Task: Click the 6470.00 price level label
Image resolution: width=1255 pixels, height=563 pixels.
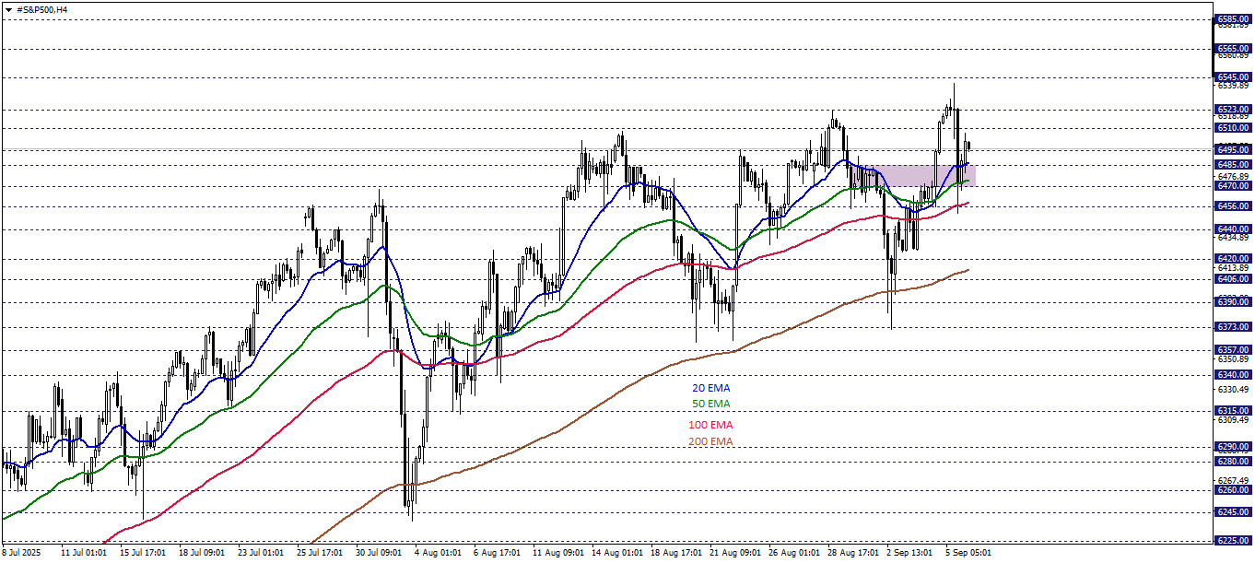Action: tap(1232, 186)
